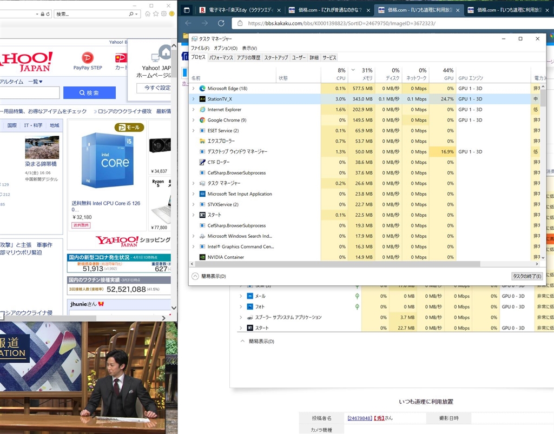Click the エクスプローラー folder icon
The image size is (554, 434).
click(x=202, y=141)
